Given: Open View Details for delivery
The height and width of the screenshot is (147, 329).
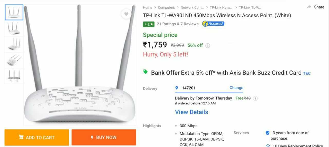Looking at the screenshot, I should pos(191,112).
